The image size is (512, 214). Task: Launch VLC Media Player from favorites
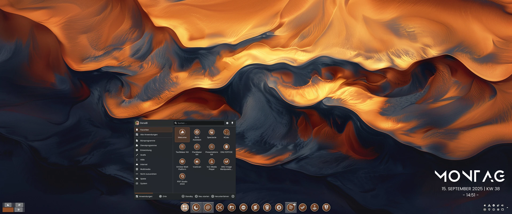pos(211,162)
